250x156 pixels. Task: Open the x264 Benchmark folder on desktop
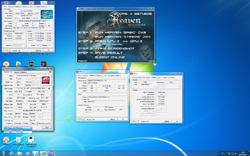tap(18, 141)
